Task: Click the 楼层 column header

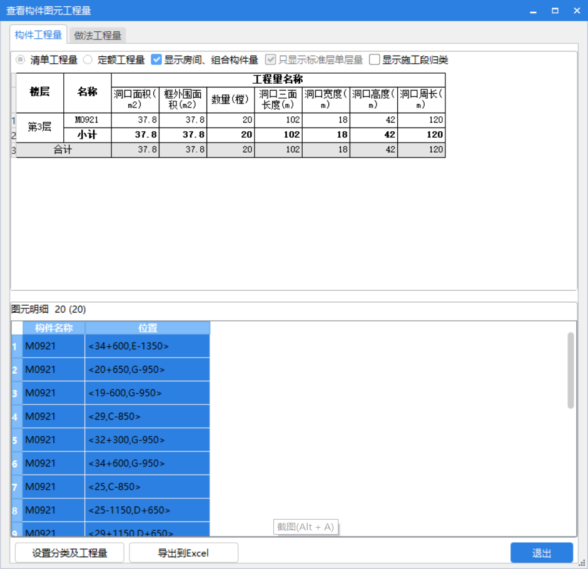Action: (40, 93)
